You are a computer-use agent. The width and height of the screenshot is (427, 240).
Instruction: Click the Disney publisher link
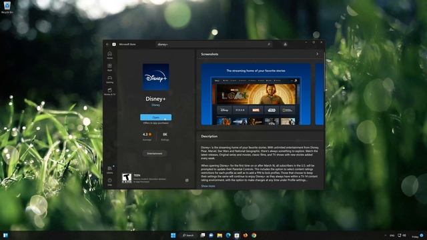click(155, 105)
